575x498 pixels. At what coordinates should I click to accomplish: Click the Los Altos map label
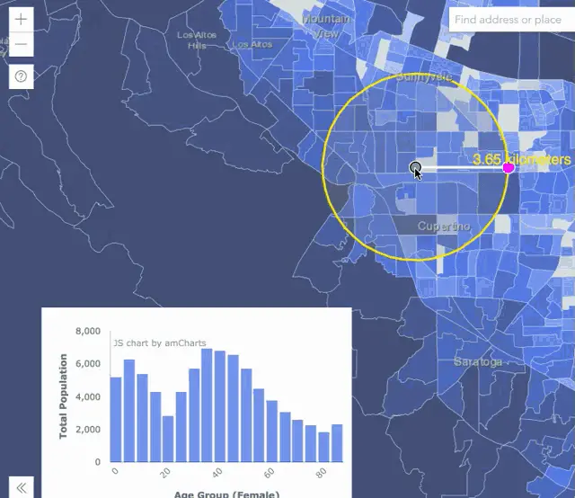tap(252, 45)
